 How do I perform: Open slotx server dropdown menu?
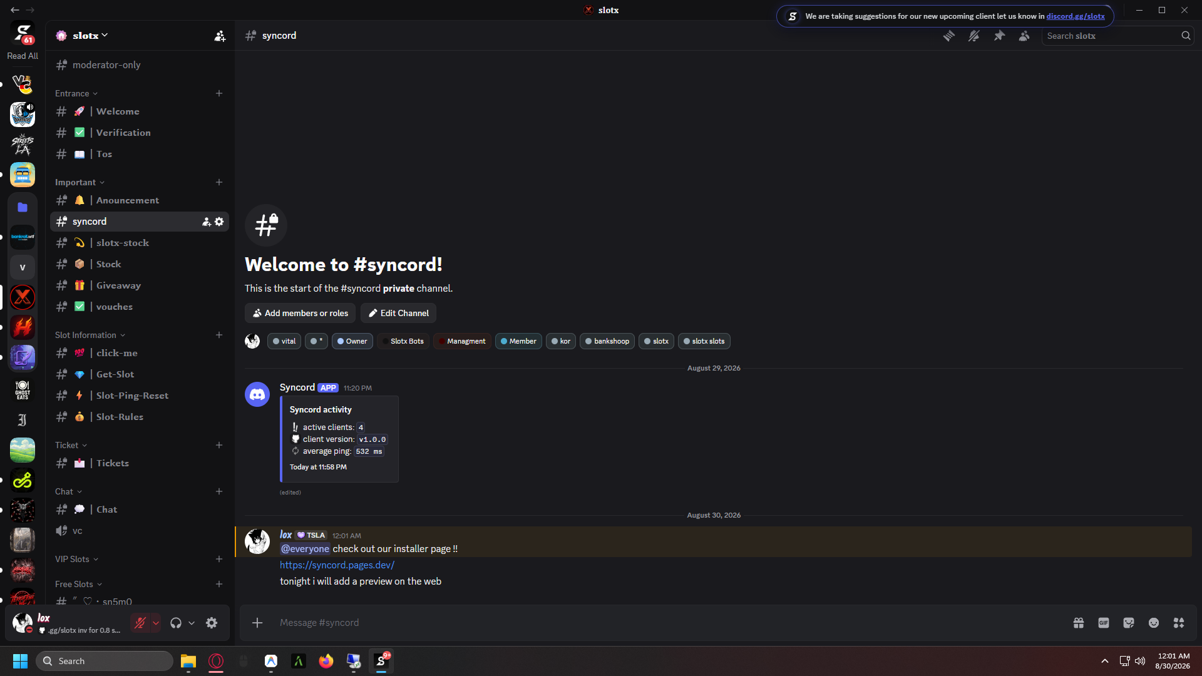pos(90,36)
